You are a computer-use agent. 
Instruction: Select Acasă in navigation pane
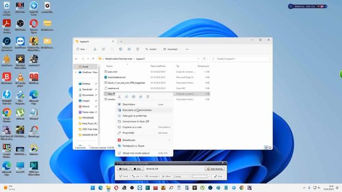85,67
